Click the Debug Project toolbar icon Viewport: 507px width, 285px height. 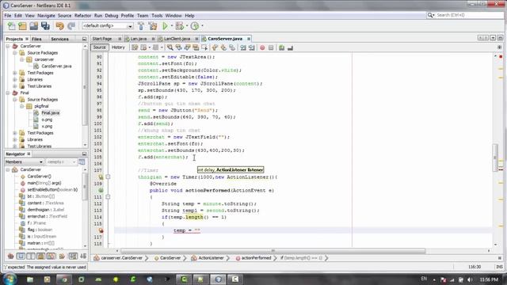click(180, 26)
